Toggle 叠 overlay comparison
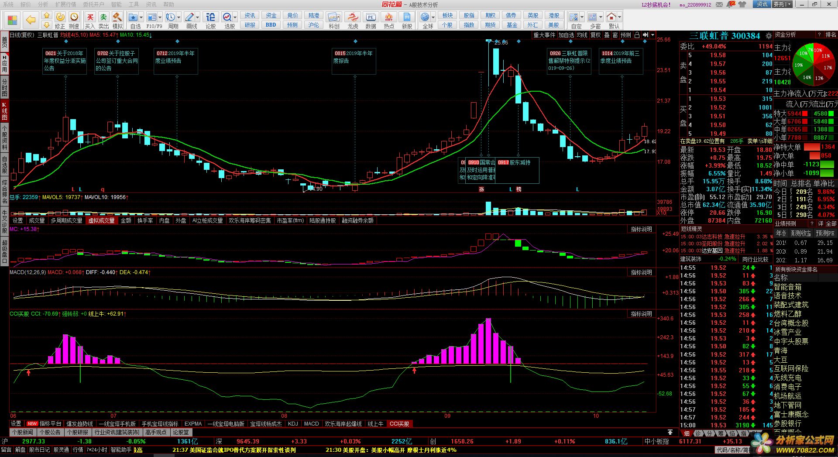This screenshot has width=838, height=457. click(x=607, y=35)
